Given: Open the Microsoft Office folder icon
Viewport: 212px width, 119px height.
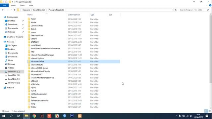Looking at the screenshot, I should click(29, 61).
